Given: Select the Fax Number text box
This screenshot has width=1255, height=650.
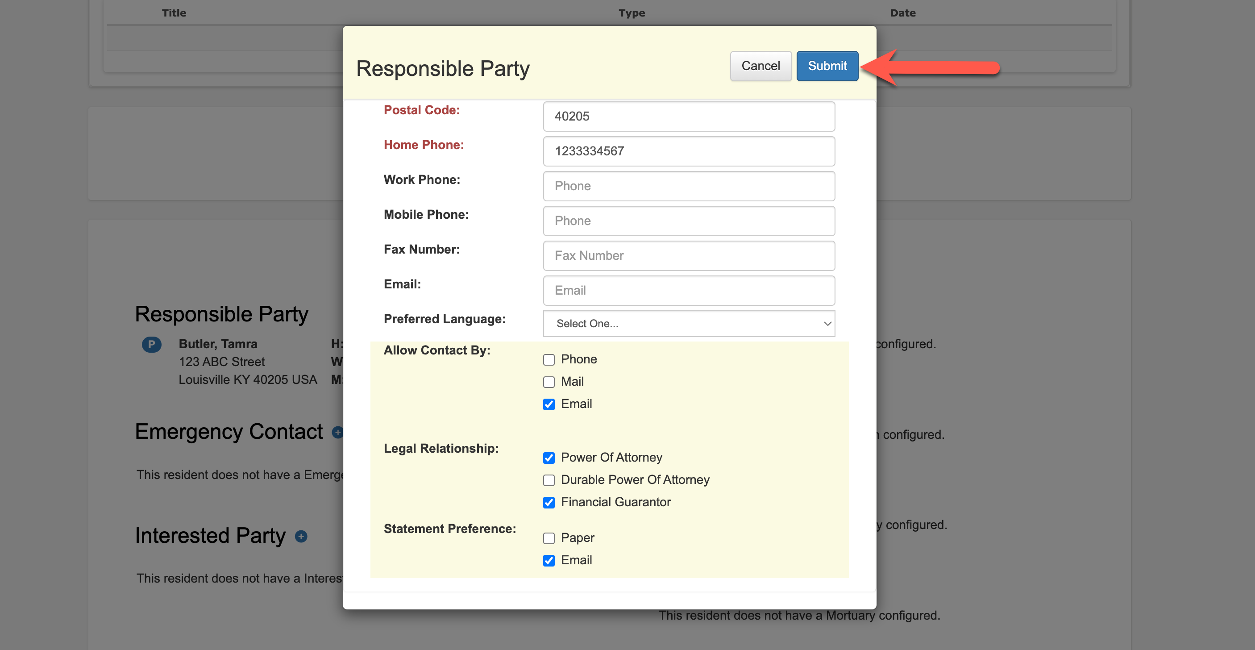Looking at the screenshot, I should pos(688,256).
